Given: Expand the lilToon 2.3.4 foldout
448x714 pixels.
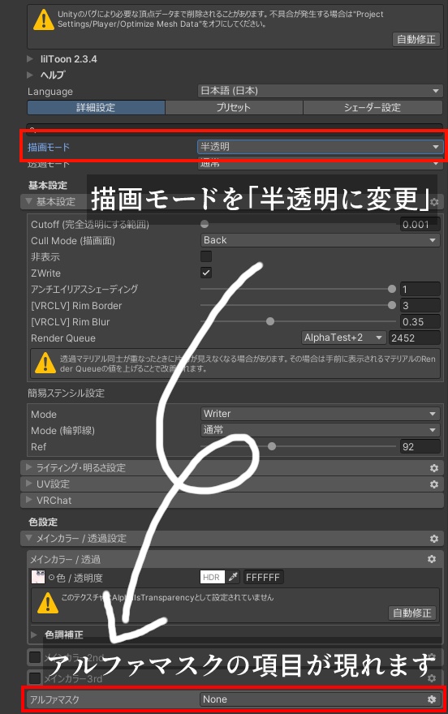Looking at the screenshot, I should 30,58.
